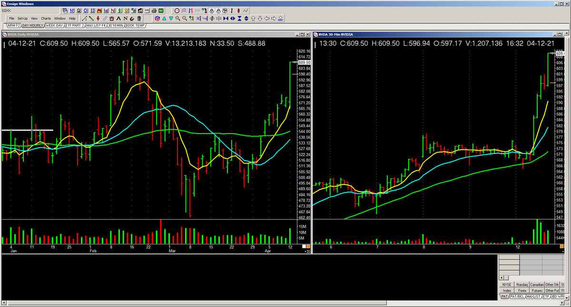Viewport: 571px width, 307px height.
Task: Select the parallel lines channel tool
Action: click(x=105, y=19)
